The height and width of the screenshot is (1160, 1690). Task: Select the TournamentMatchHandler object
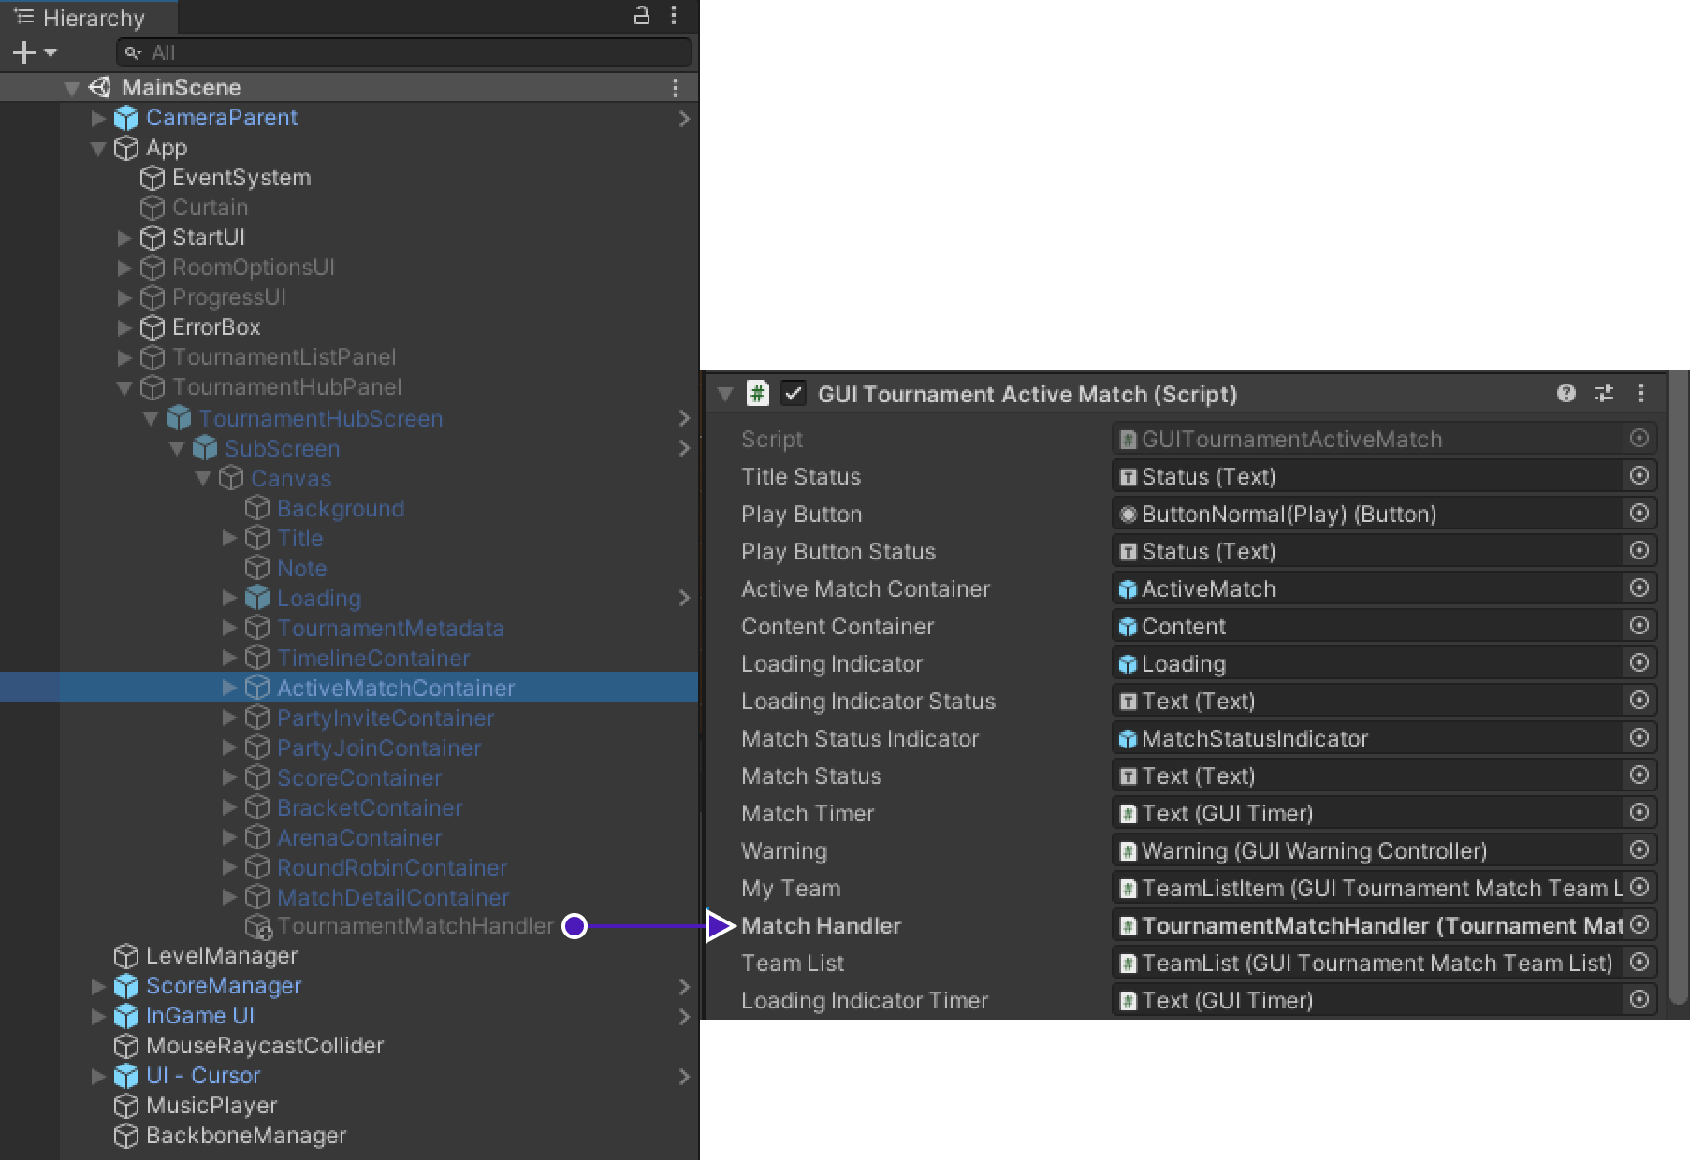415,926
